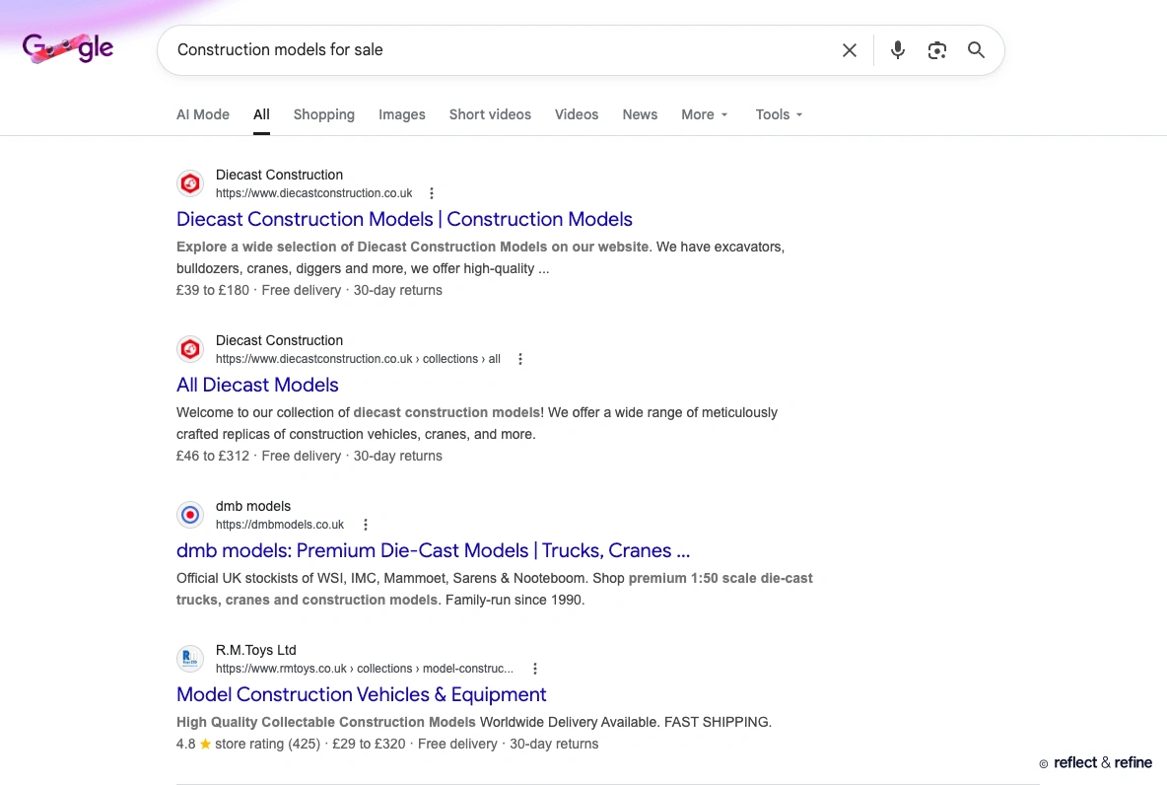
Task: Click the dmb models site favicon
Action: pos(190,514)
